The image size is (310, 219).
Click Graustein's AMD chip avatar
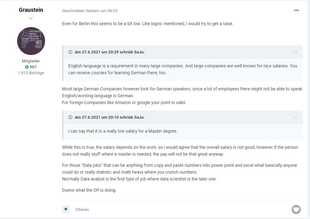click(x=31, y=41)
